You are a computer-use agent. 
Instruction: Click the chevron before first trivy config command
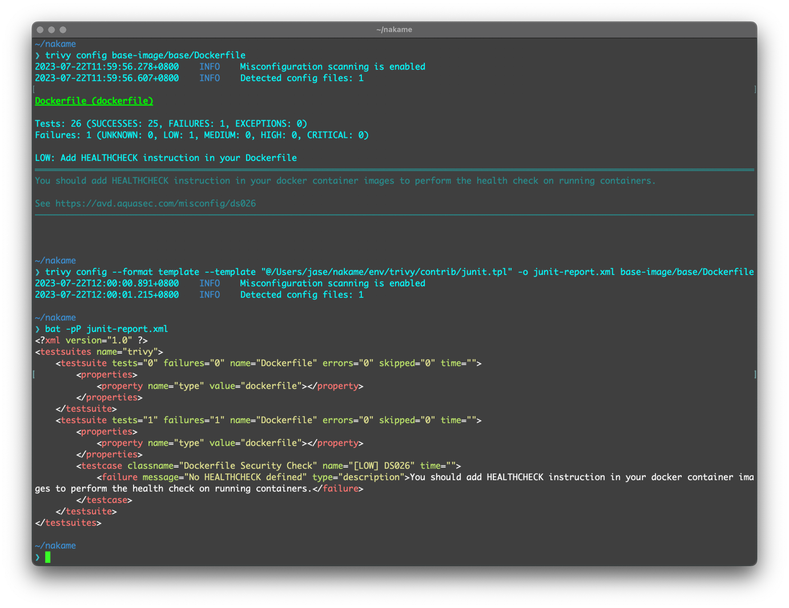(38, 55)
